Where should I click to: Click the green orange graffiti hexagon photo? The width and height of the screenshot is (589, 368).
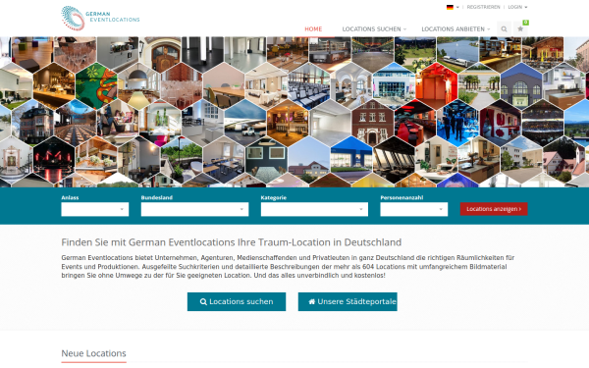(x=96, y=85)
